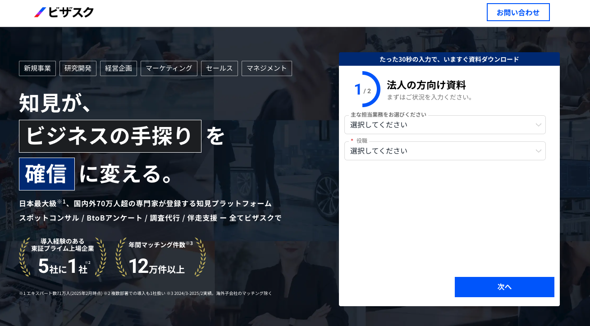Click the 年間マッチング件数 label
This screenshot has width=590, height=326.
[x=160, y=244]
